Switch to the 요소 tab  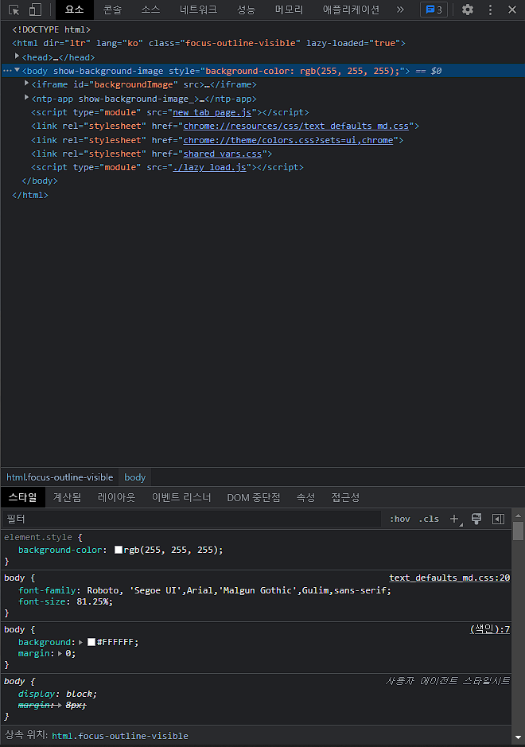point(74,10)
